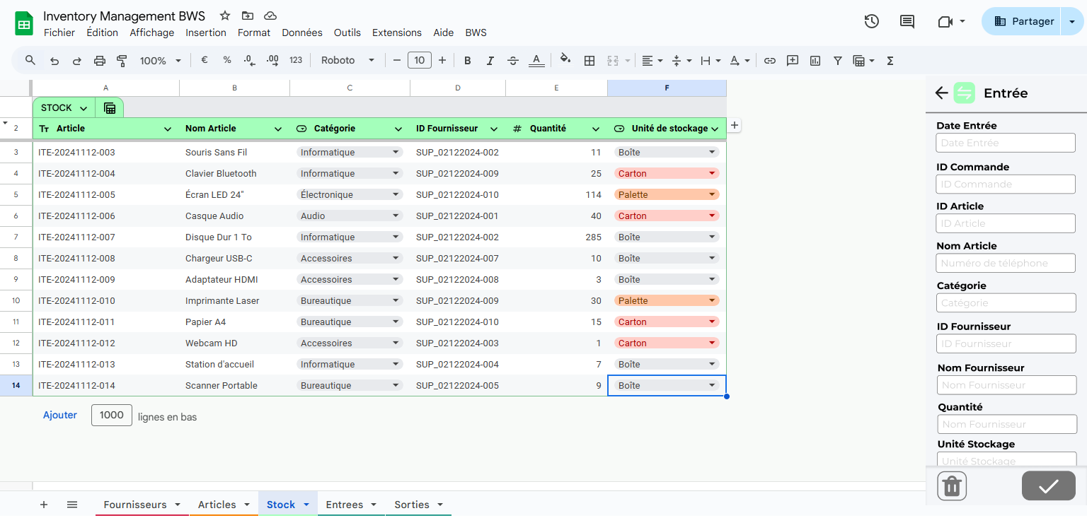This screenshot has width=1087, height=518.
Task: Click the Ajouter link below table
Action: pyautogui.click(x=60, y=416)
